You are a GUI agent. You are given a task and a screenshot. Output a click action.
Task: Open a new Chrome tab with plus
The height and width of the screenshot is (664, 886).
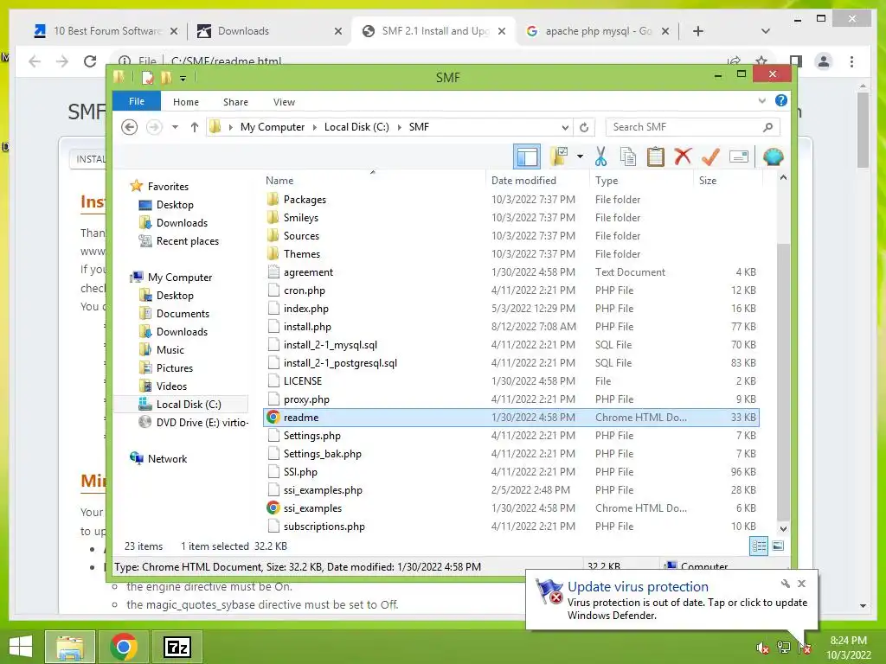click(698, 31)
